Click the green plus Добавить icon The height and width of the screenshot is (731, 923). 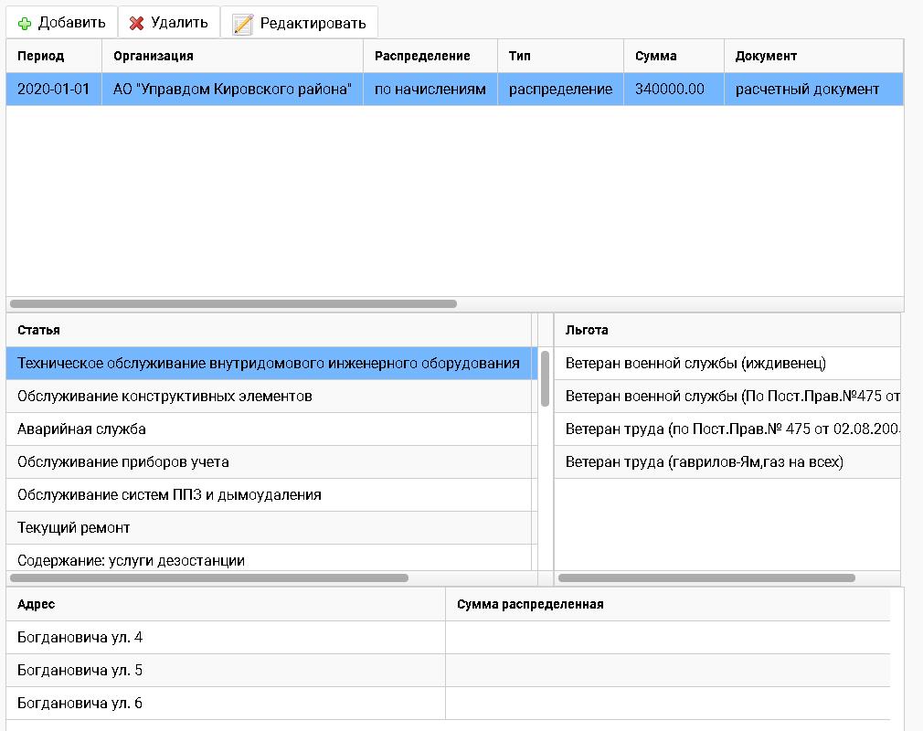coord(25,23)
